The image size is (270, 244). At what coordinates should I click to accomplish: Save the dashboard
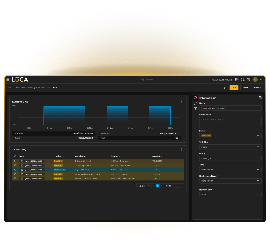[234, 88]
